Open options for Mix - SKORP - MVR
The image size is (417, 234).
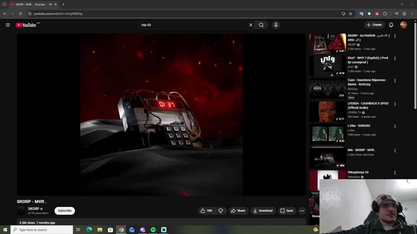[395, 150]
